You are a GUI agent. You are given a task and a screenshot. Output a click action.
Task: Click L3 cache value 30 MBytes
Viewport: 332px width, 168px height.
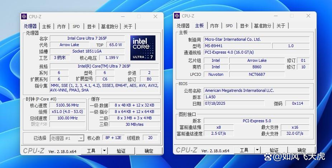point(134,124)
